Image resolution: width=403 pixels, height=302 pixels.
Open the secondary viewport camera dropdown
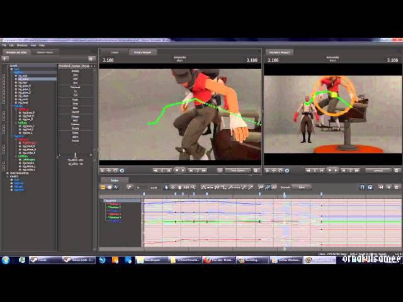click(378, 171)
